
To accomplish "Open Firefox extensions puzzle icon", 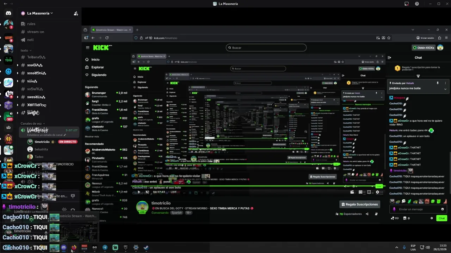I will click(x=439, y=38).
